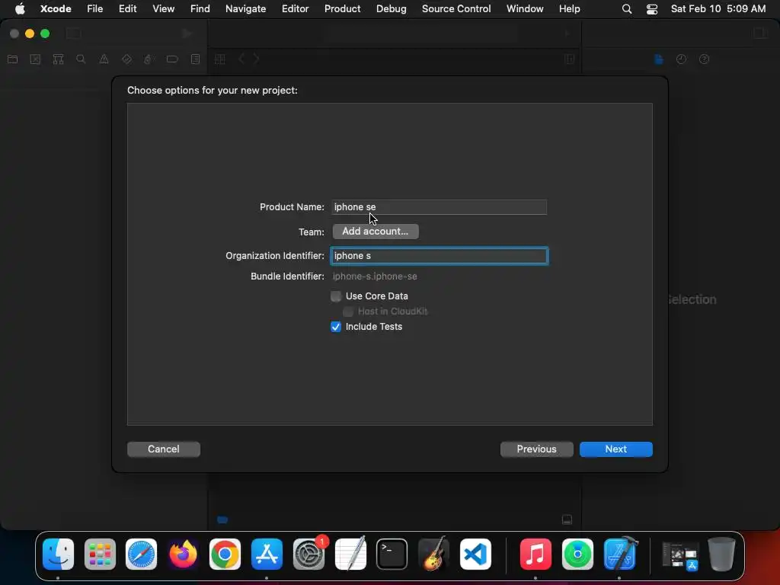Show the Project navigator folder icon

click(x=13, y=59)
